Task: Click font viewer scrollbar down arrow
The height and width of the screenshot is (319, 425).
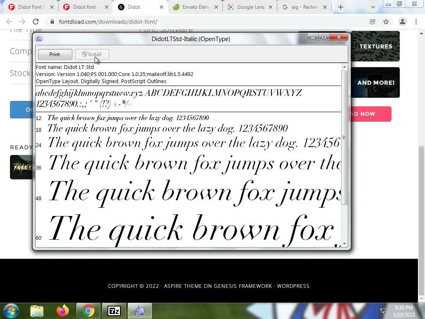Action: (x=344, y=244)
